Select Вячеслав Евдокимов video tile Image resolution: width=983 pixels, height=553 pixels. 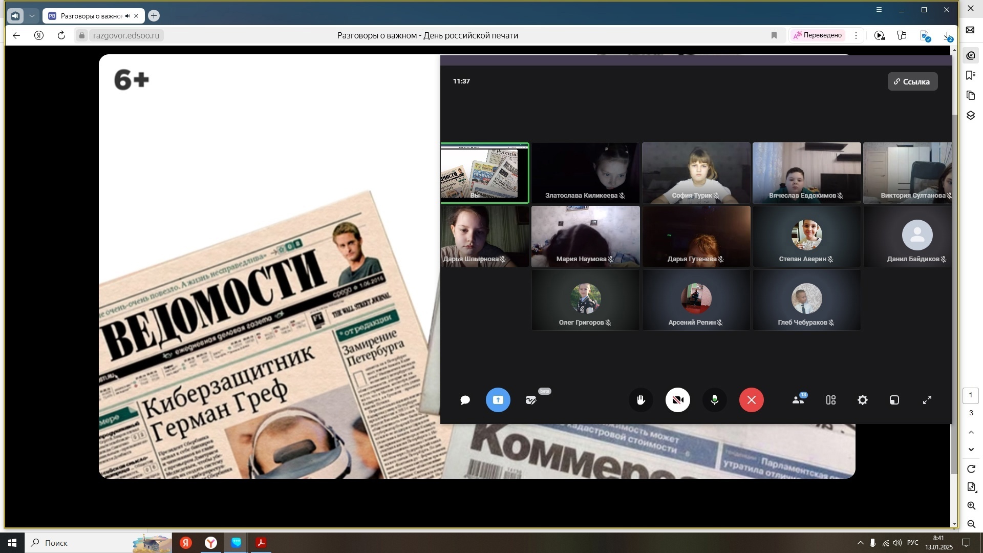click(x=807, y=173)
